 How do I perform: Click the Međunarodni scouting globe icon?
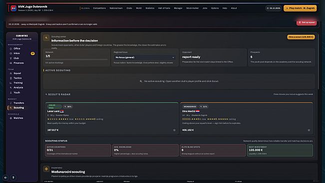(x=46, y=169)
